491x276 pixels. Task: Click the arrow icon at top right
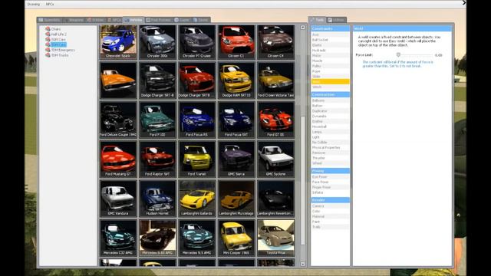click(x=463, y=3)
